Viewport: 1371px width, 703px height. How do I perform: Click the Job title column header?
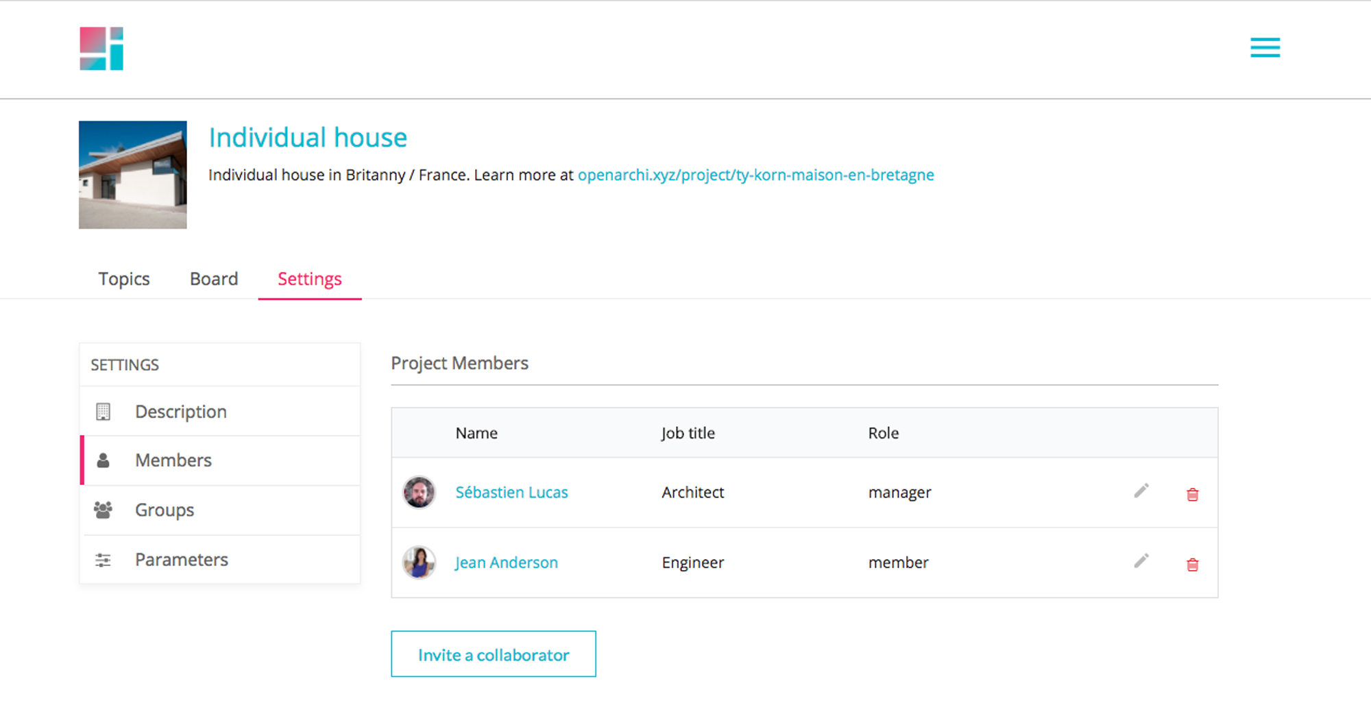pyautogui.click(x=688, y=433)
